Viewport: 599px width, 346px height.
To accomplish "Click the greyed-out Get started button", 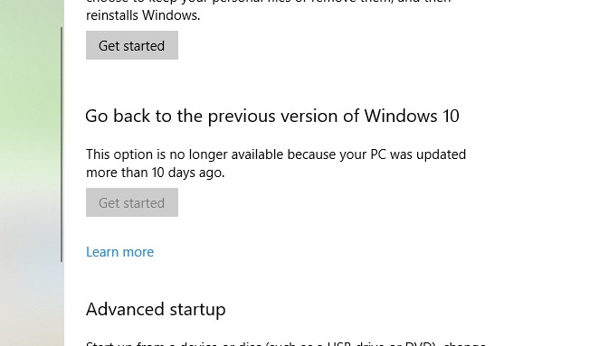I will (132, 202).
